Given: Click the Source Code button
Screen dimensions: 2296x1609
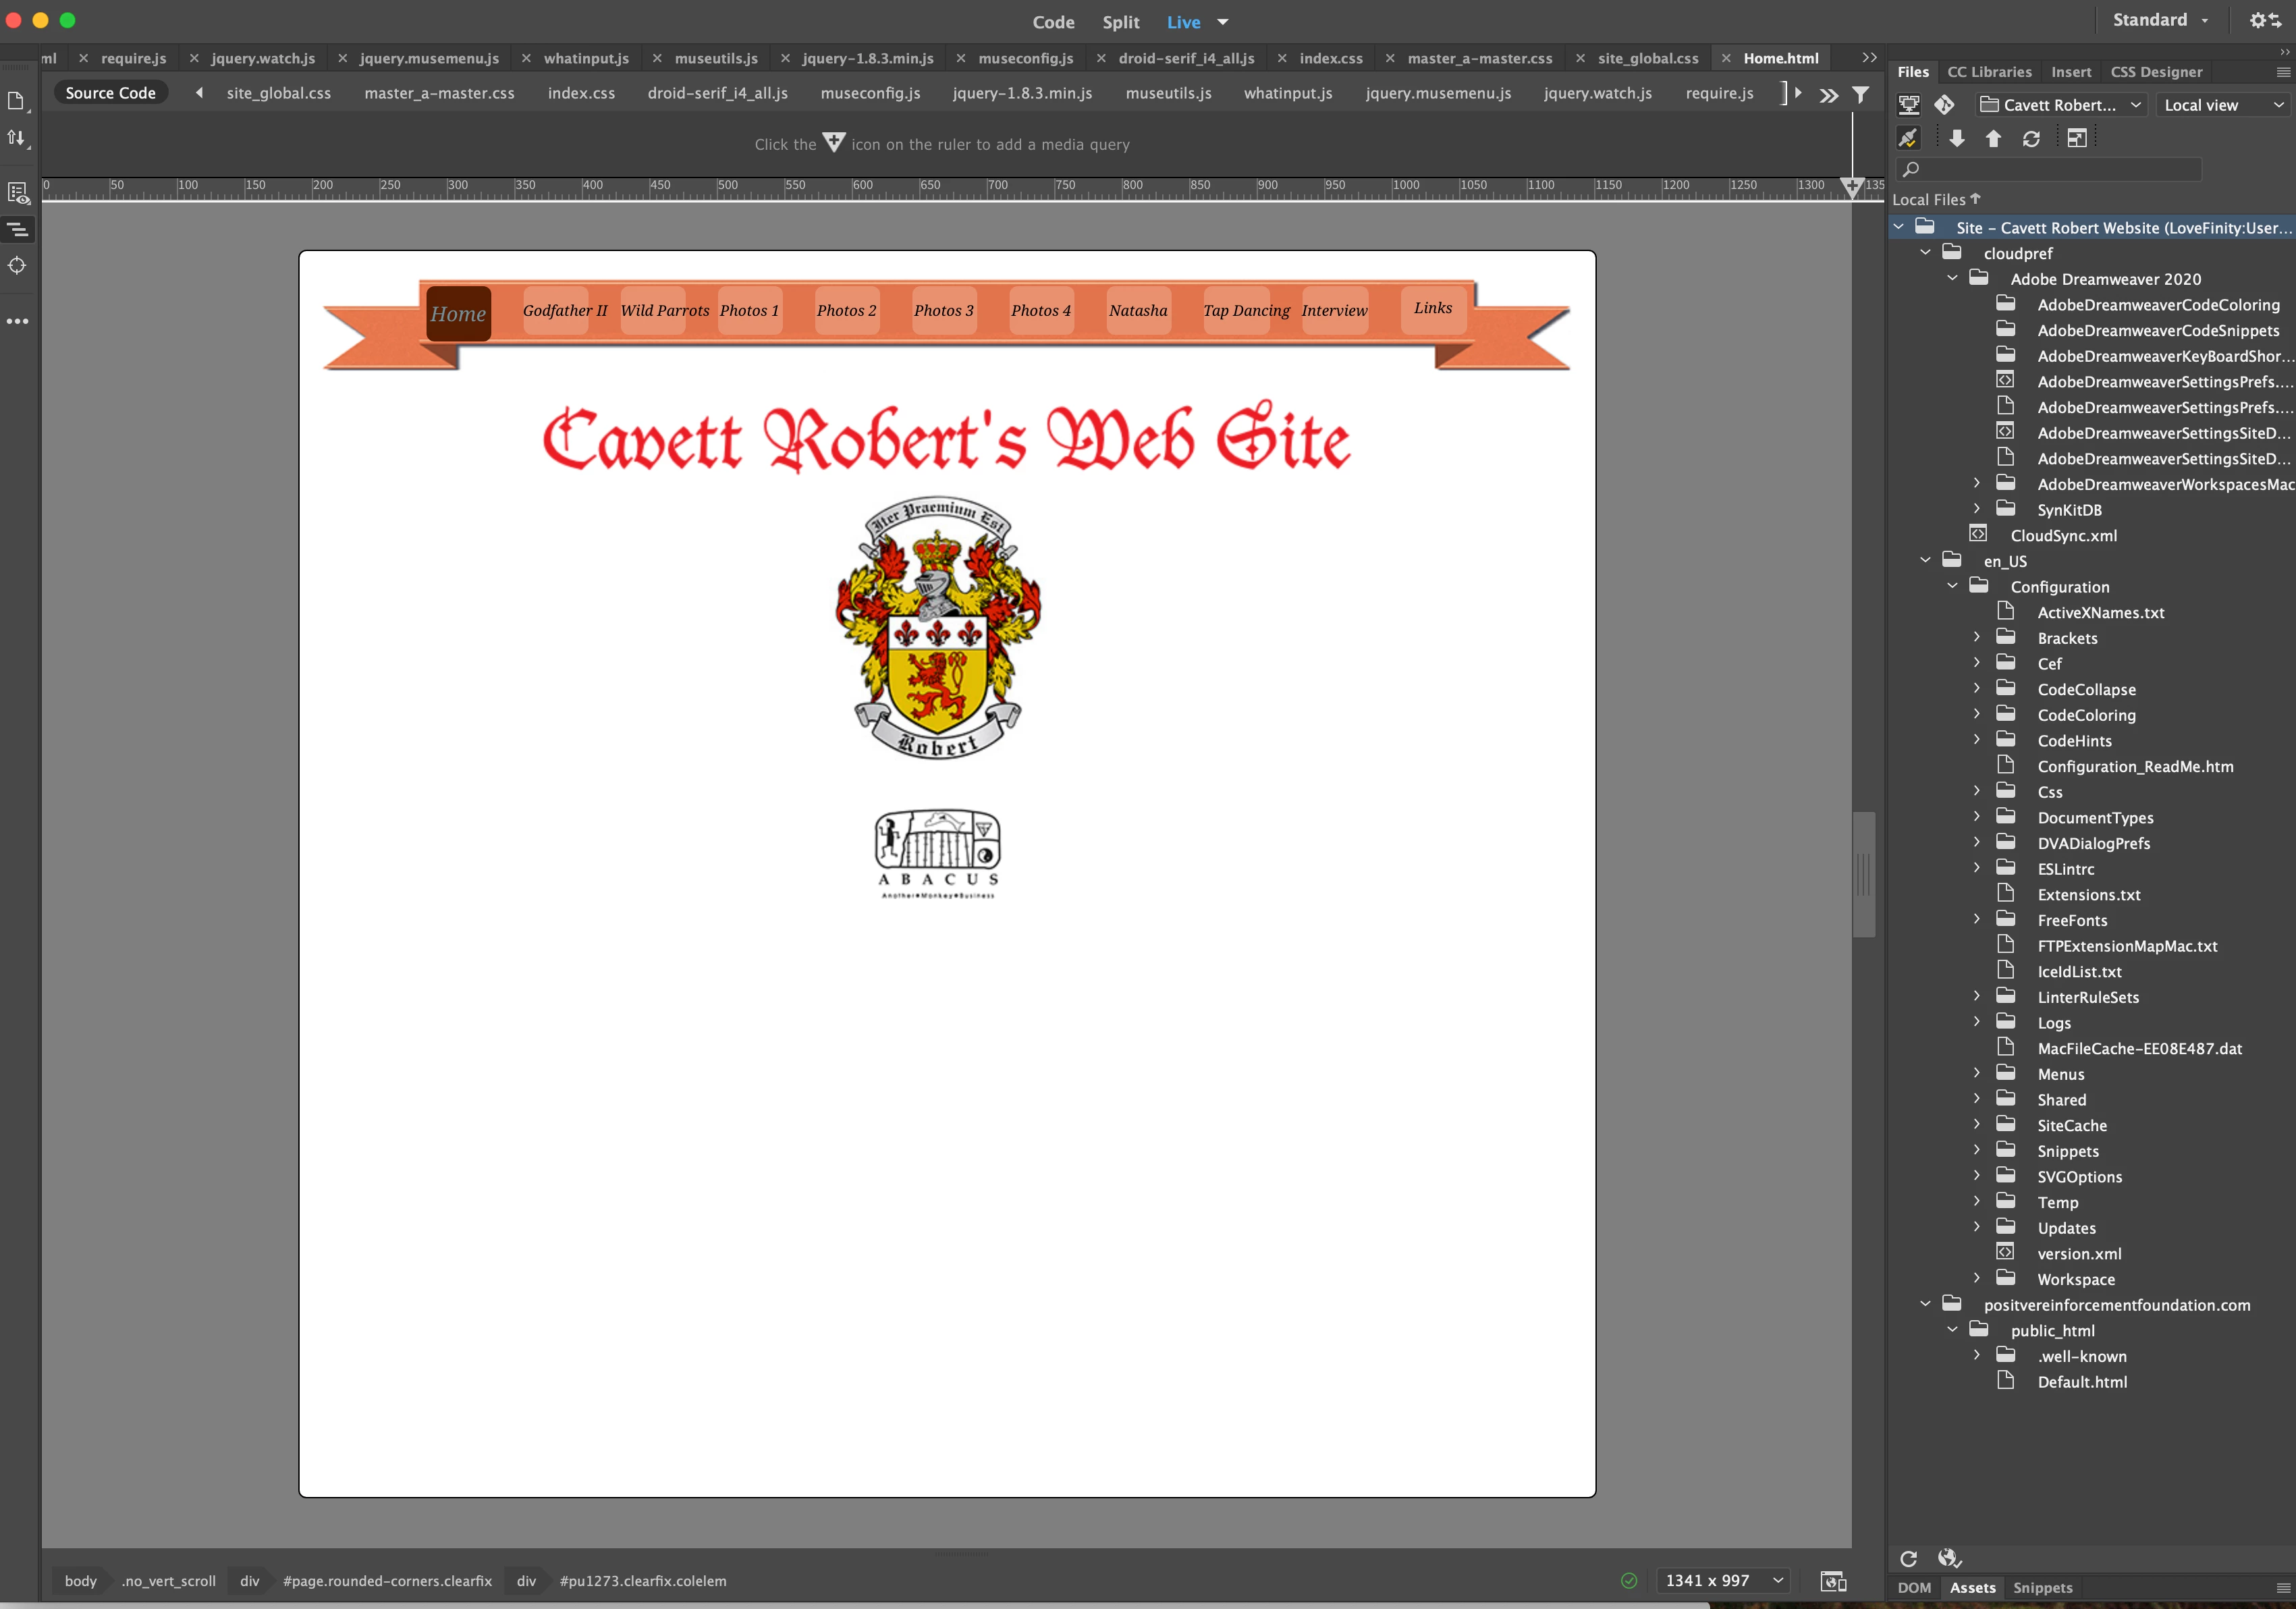Looking at the screenshot, I should [x=110, y=93].
